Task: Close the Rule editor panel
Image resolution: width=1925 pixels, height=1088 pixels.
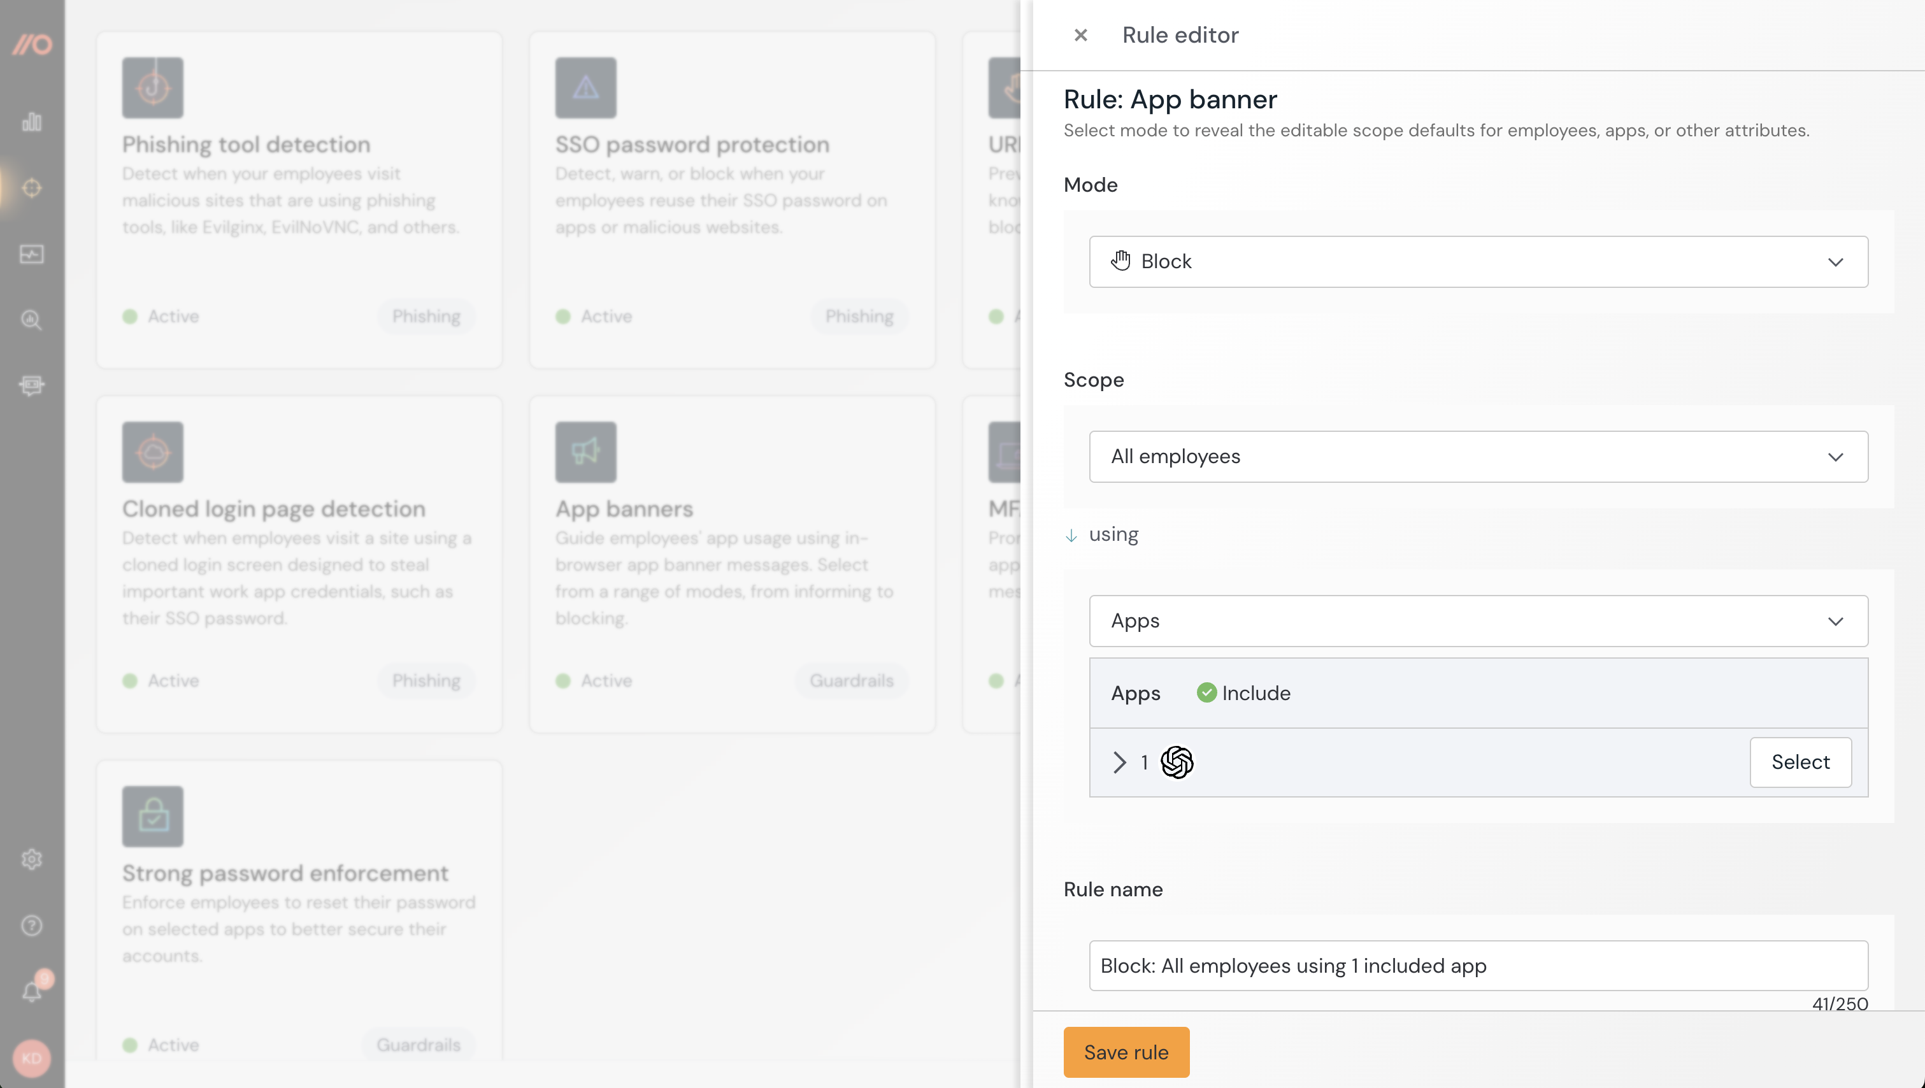Action: click(1080, 35)
